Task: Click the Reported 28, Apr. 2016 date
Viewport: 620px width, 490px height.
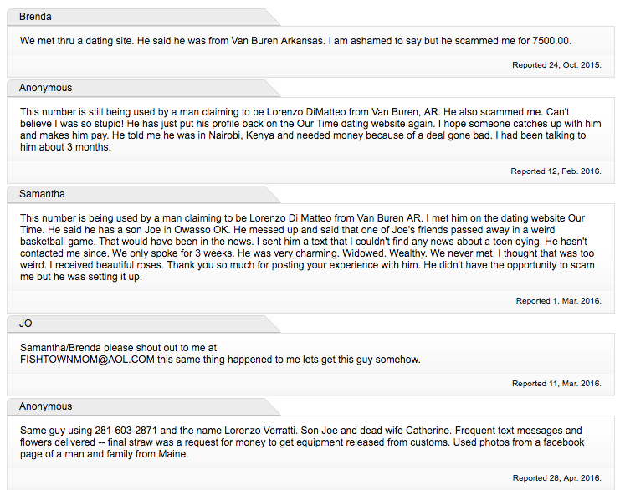Action: pyautogui.click(x=556, y=477)
